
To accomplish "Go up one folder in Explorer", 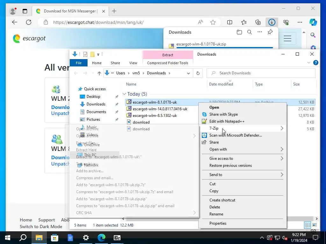I will pyautogui.click(x=99, y=73).
